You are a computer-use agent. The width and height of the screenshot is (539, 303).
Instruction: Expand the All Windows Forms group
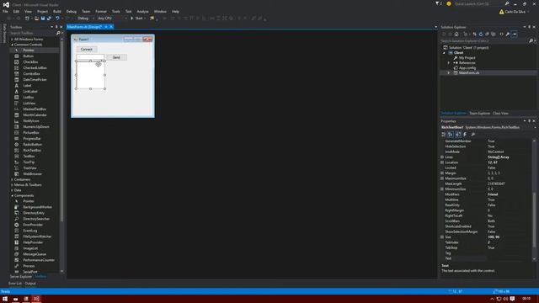coord(12,40)
